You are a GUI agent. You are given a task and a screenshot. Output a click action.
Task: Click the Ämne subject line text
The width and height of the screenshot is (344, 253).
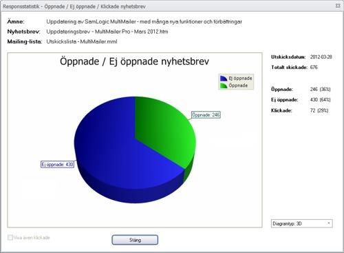[144, 22]
